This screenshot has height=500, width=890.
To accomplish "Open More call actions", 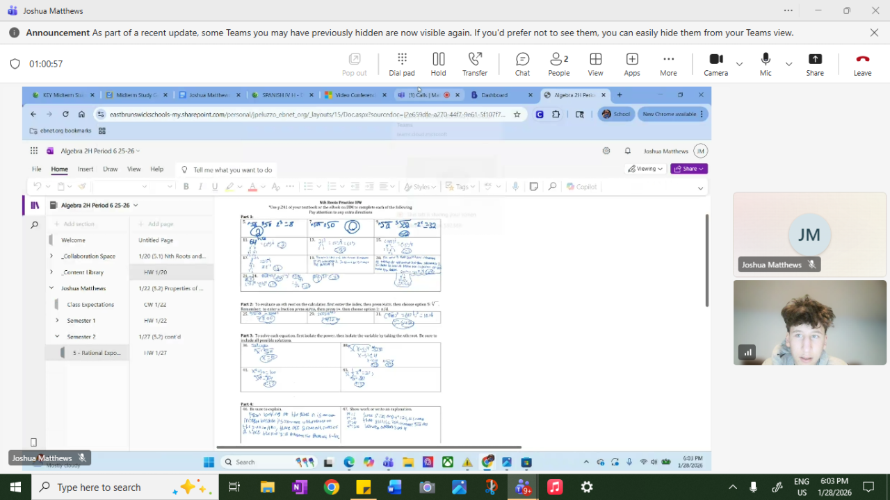I will 669,64.
